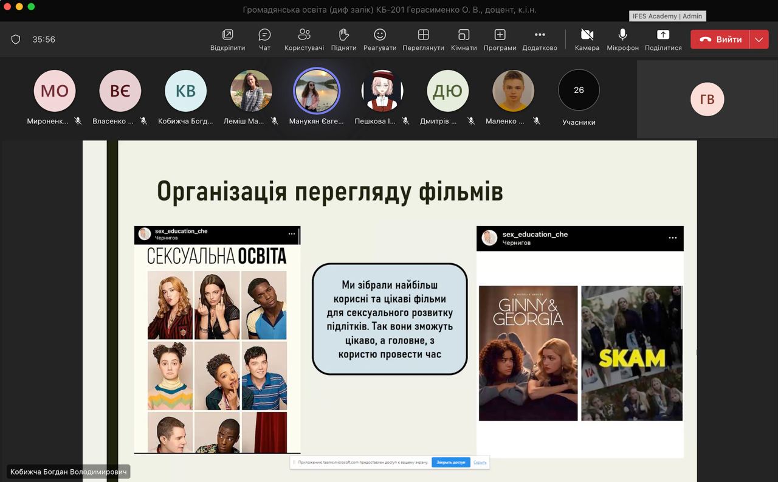
Task: Open the Чат panel
Action: click(x=264, y=40)
